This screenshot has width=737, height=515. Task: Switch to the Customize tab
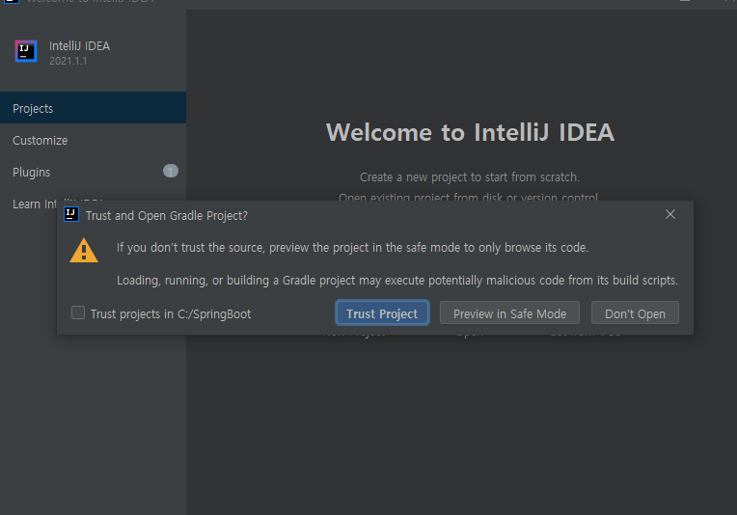pyautogui.click(x=93, y=140)
